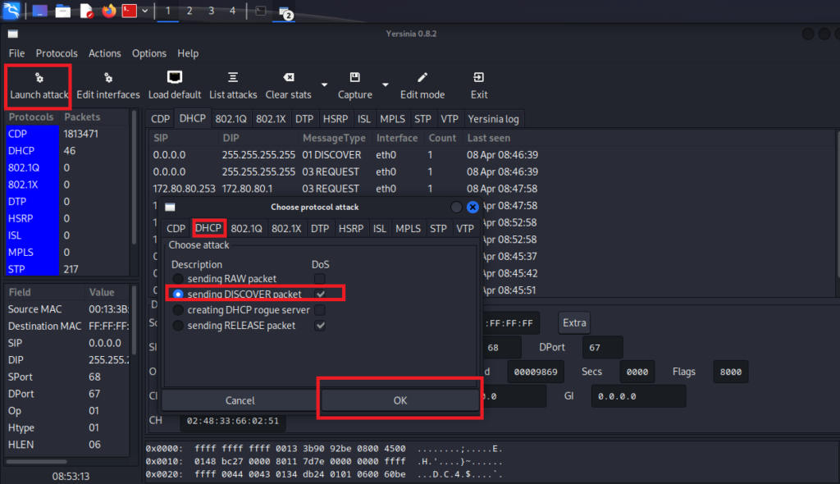
Task: Click the Protocols list vertical scrollbar
Action: pos(134,177)
